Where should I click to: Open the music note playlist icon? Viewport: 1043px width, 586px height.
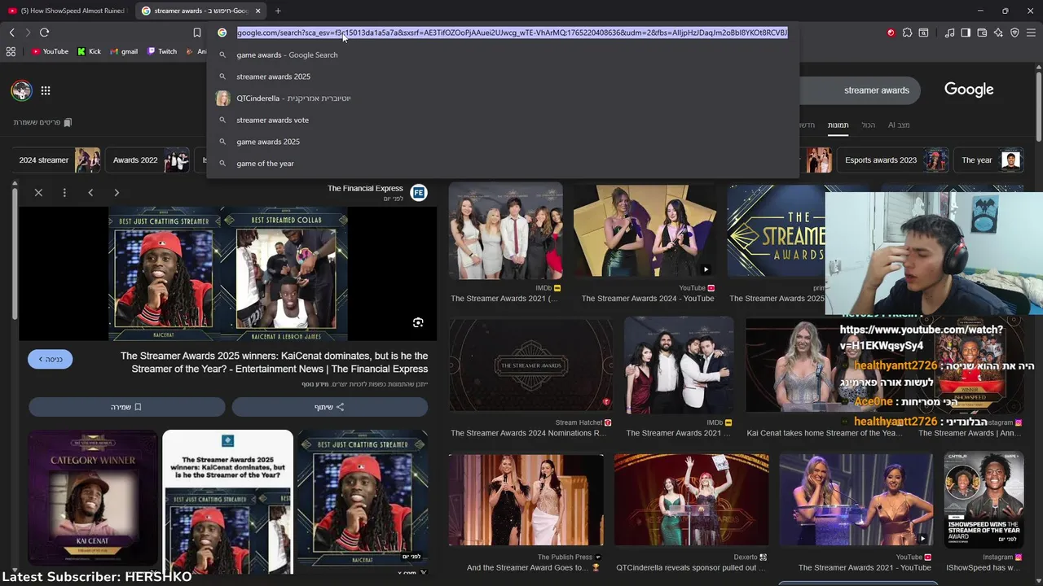(x=949, y=33)
